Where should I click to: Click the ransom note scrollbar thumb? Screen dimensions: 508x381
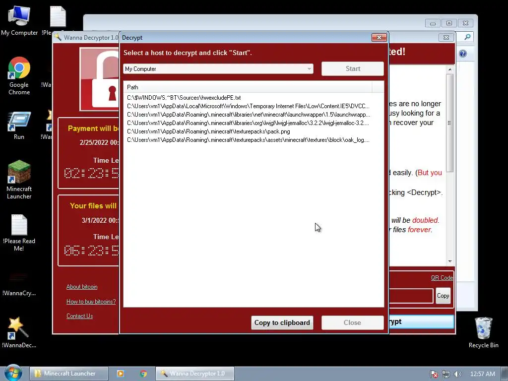coord(449,123)
